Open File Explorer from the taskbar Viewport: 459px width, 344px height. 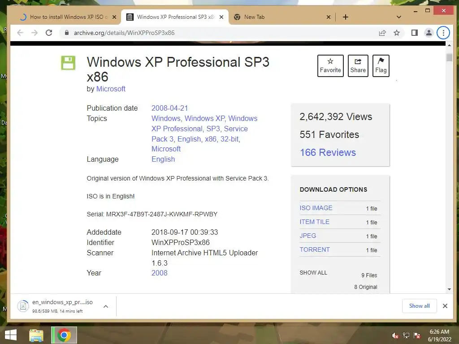36,335
